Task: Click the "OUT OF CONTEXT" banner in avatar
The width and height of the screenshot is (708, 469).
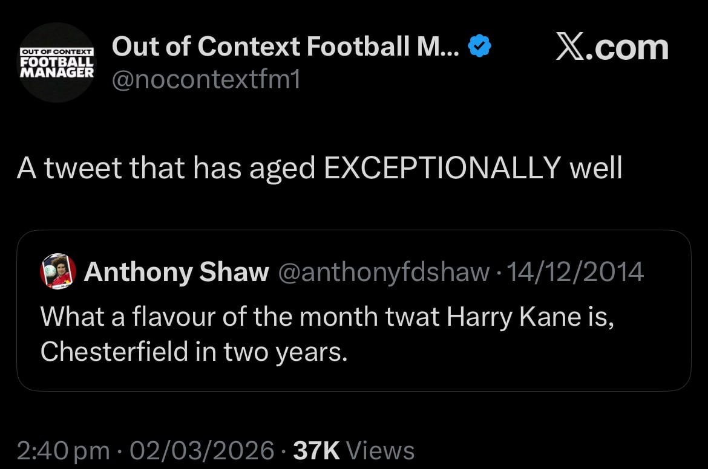Action: (56, 53)
